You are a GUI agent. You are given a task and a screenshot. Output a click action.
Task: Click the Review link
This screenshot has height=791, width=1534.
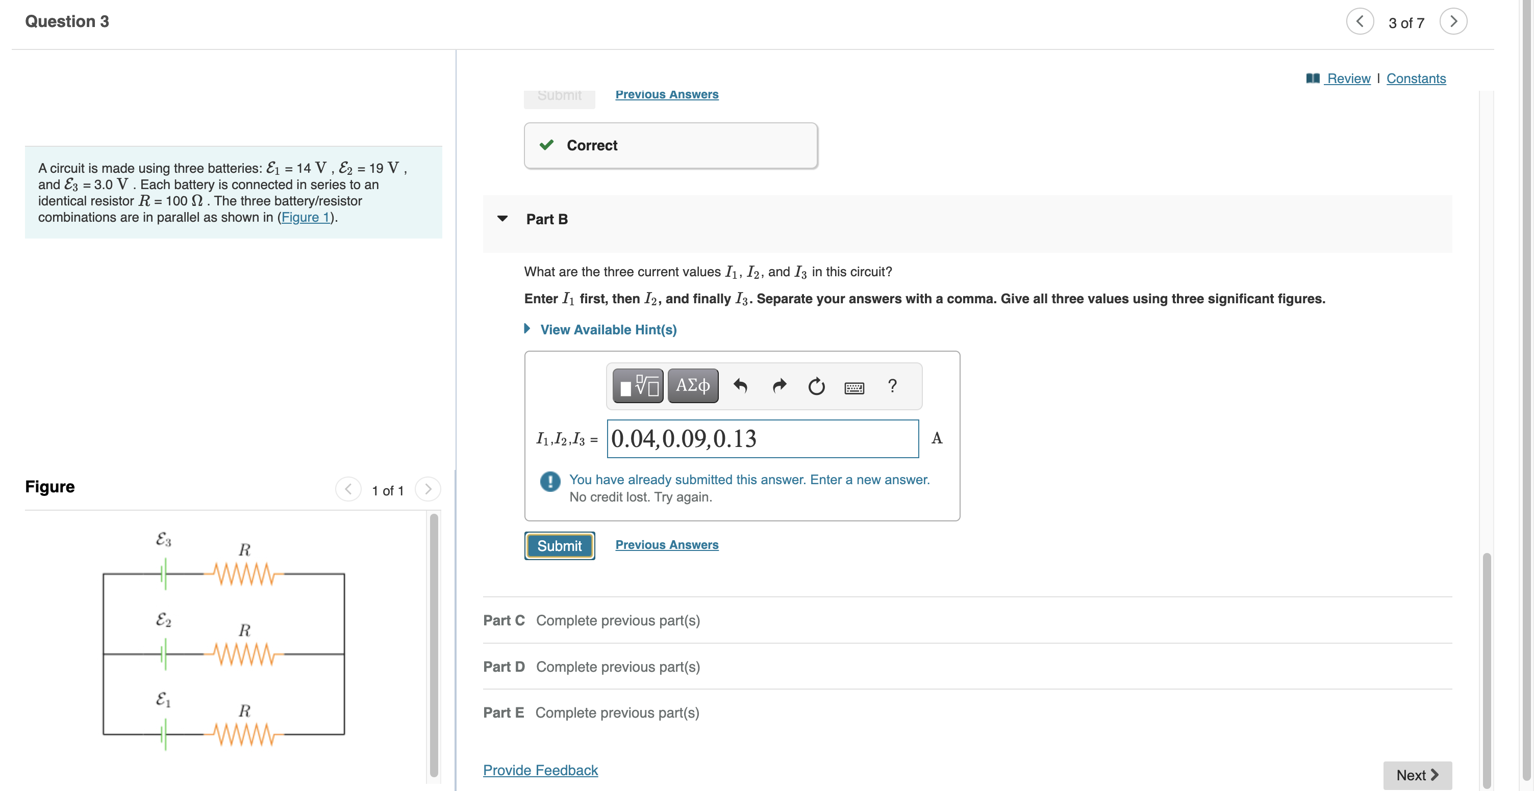[x=1348, y=76]
